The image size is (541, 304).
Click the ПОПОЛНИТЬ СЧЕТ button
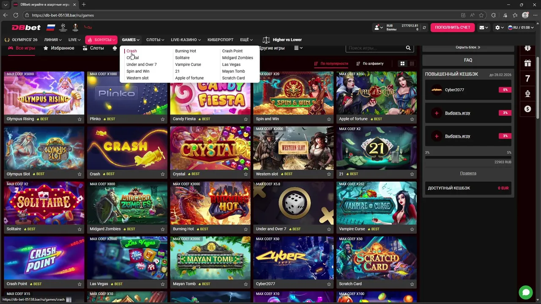point(453,27)
